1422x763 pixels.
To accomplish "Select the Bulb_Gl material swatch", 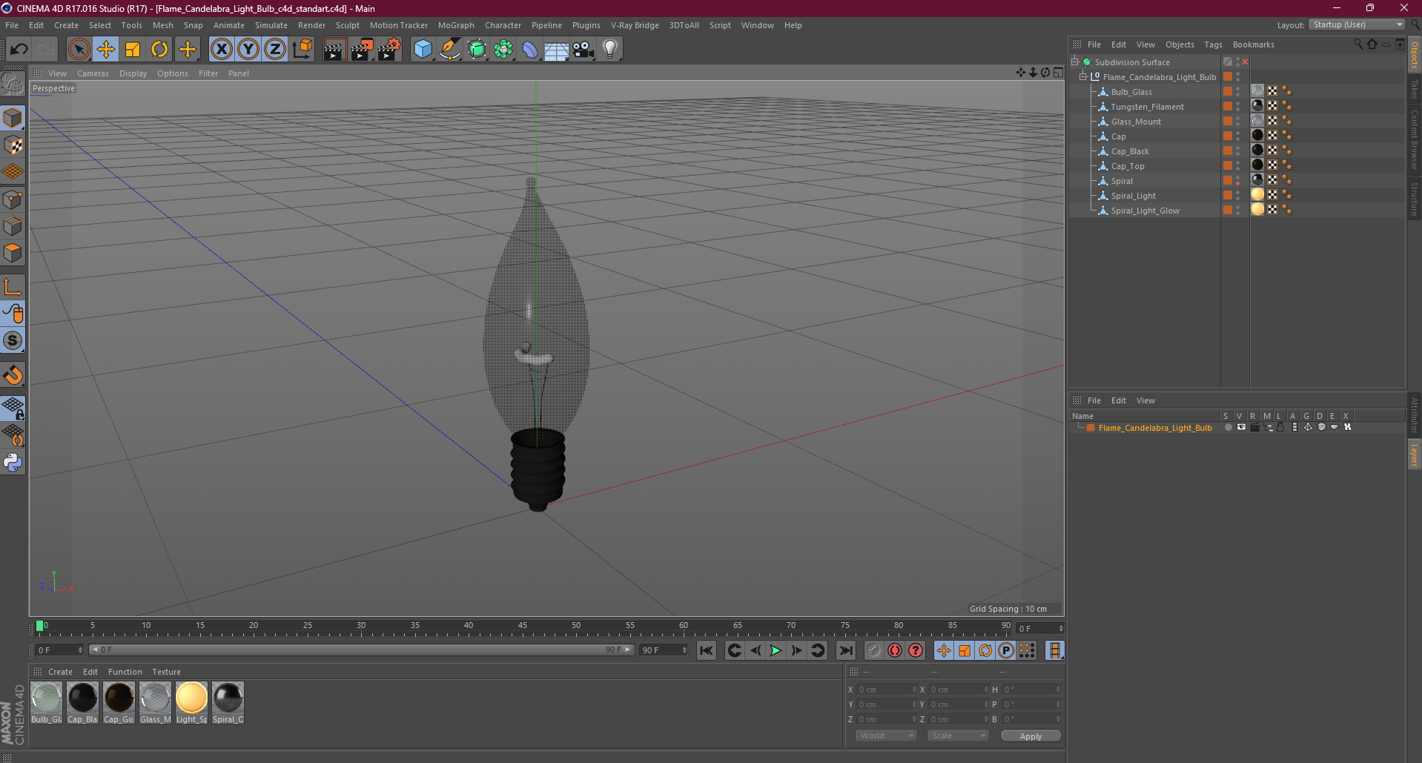I will tap(47, 702).
